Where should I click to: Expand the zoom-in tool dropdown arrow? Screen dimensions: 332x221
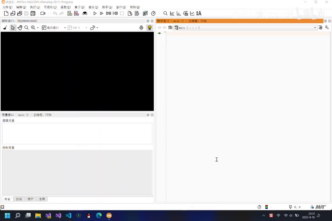coord(38,28)
